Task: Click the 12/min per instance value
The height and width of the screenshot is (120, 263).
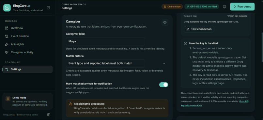Action: tap(237, 16)
